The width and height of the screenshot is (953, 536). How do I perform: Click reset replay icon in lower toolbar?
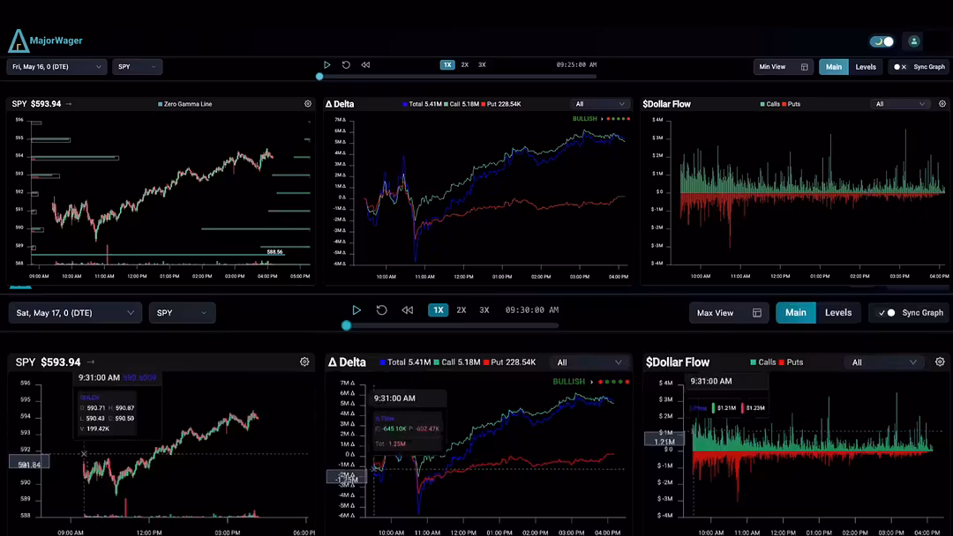381,310
